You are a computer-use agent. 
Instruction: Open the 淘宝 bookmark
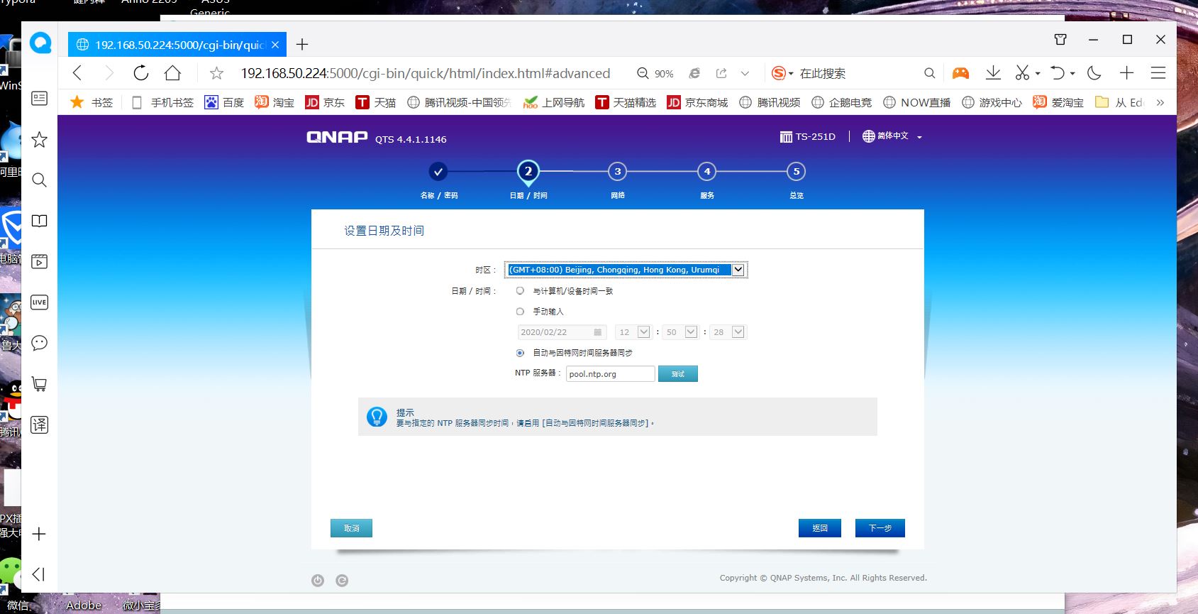pyautogui.click(x=274, y=102)
